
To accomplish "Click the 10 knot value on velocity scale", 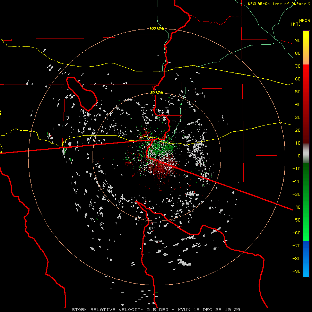I will (x=298, y=143).
